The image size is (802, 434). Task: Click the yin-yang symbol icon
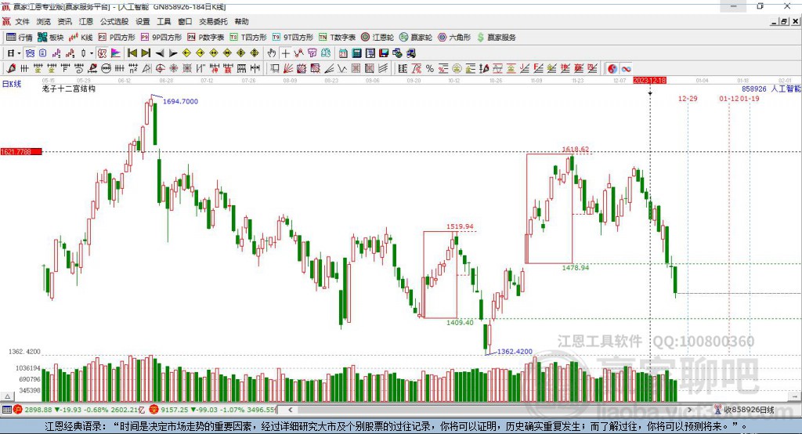point(612,69)
